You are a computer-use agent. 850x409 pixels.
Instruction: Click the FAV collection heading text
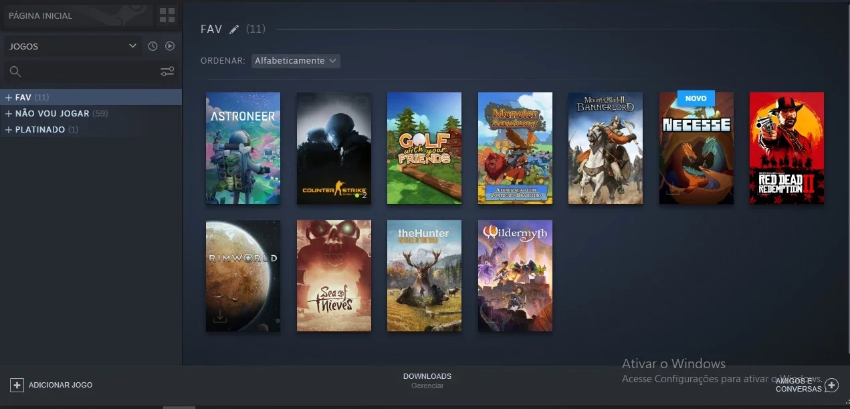pos(211,29)
